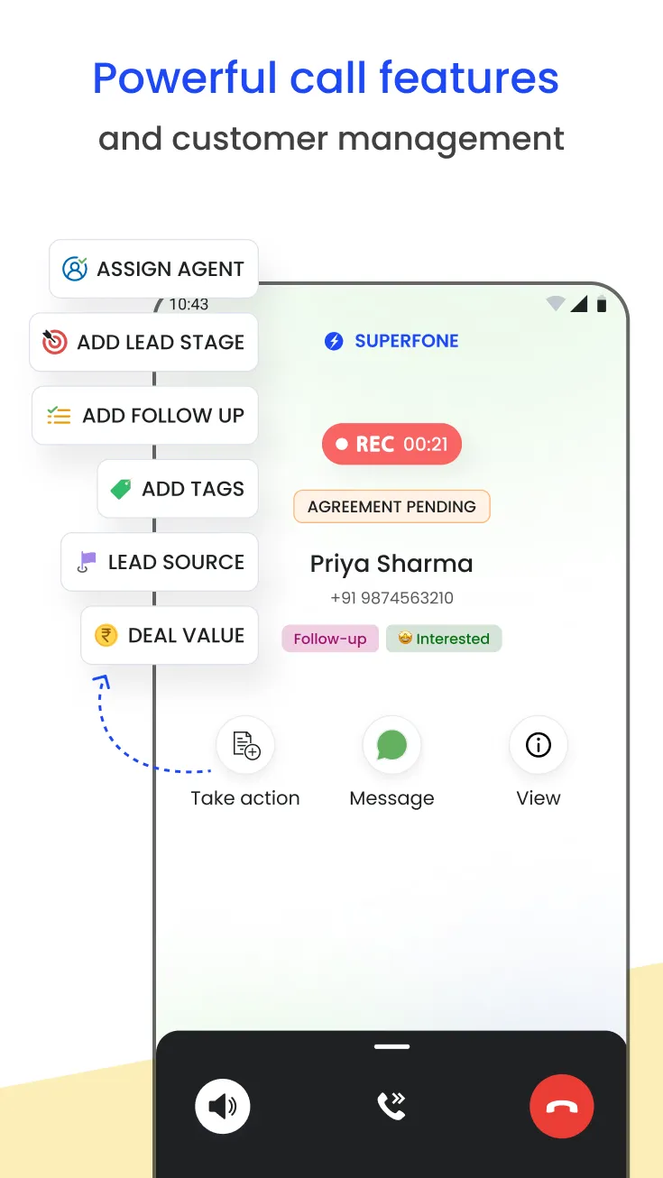Click the Superfone lightning logo
Viewport: 663px width, 1178px height.
335,341
